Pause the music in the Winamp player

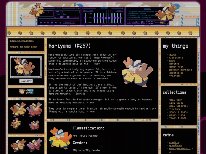(48, 22)
